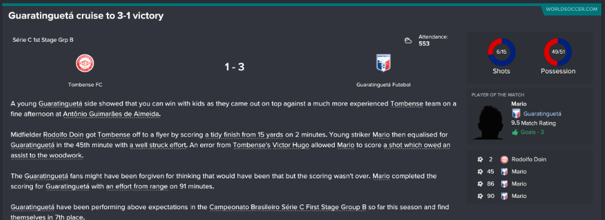
Task: Click the goal icon next to minute 90
Action: (480, 196)
